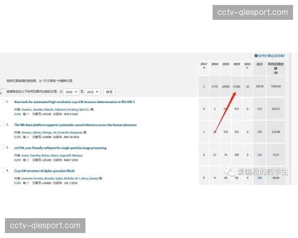
Task: Tick the checkbox for the cisTEM article
Action: click(2, 147)
